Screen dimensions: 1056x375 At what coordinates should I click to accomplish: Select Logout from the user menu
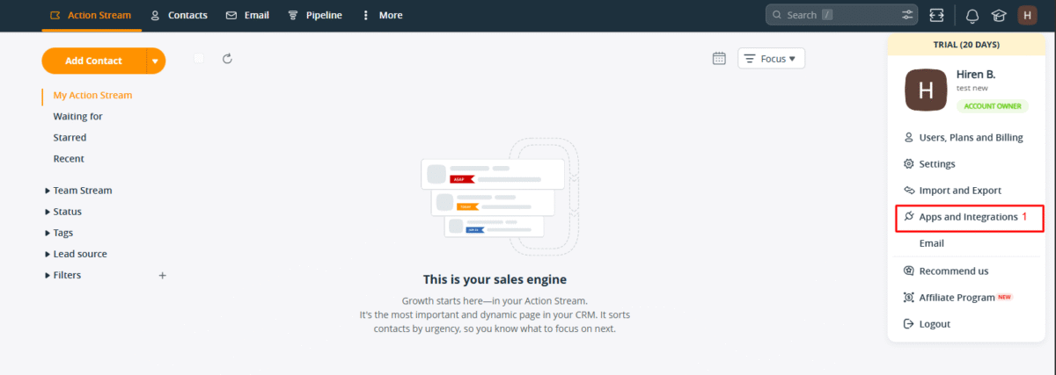click(x=935, y=324)
